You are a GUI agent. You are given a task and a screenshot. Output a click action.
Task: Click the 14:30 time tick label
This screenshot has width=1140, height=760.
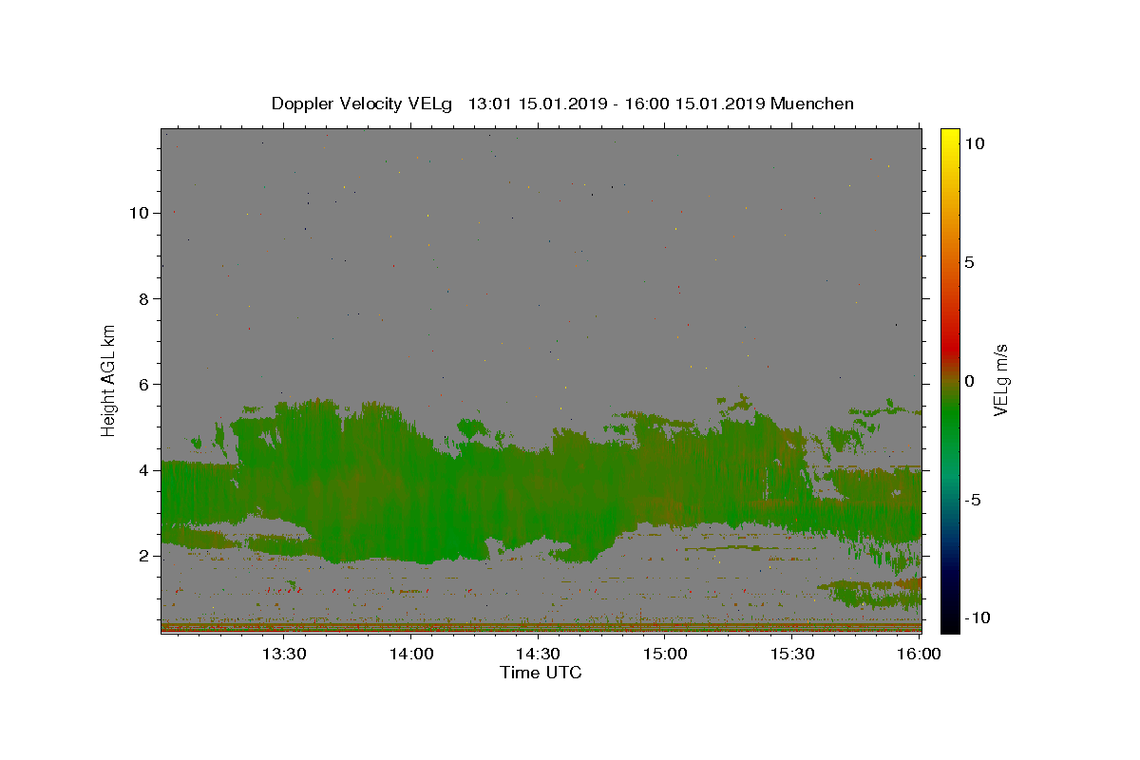pos(539,654)
